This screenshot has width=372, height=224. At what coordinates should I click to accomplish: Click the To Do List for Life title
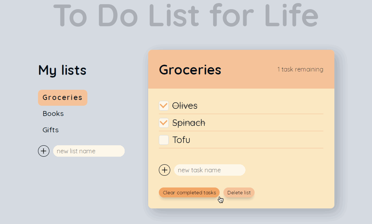186,16
